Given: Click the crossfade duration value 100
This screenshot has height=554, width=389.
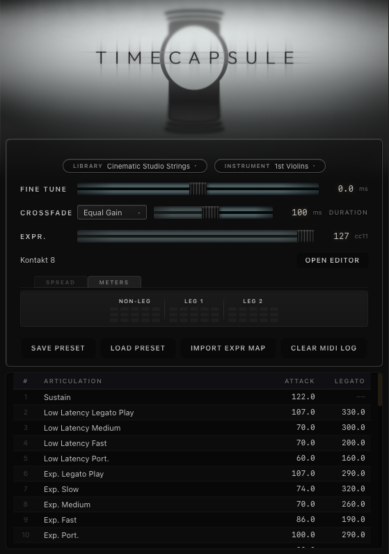Looking at the screenshot, I should click(x=299, y=213).
